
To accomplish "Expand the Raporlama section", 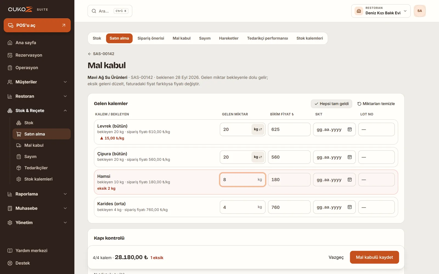I will [x=37, y=194].
